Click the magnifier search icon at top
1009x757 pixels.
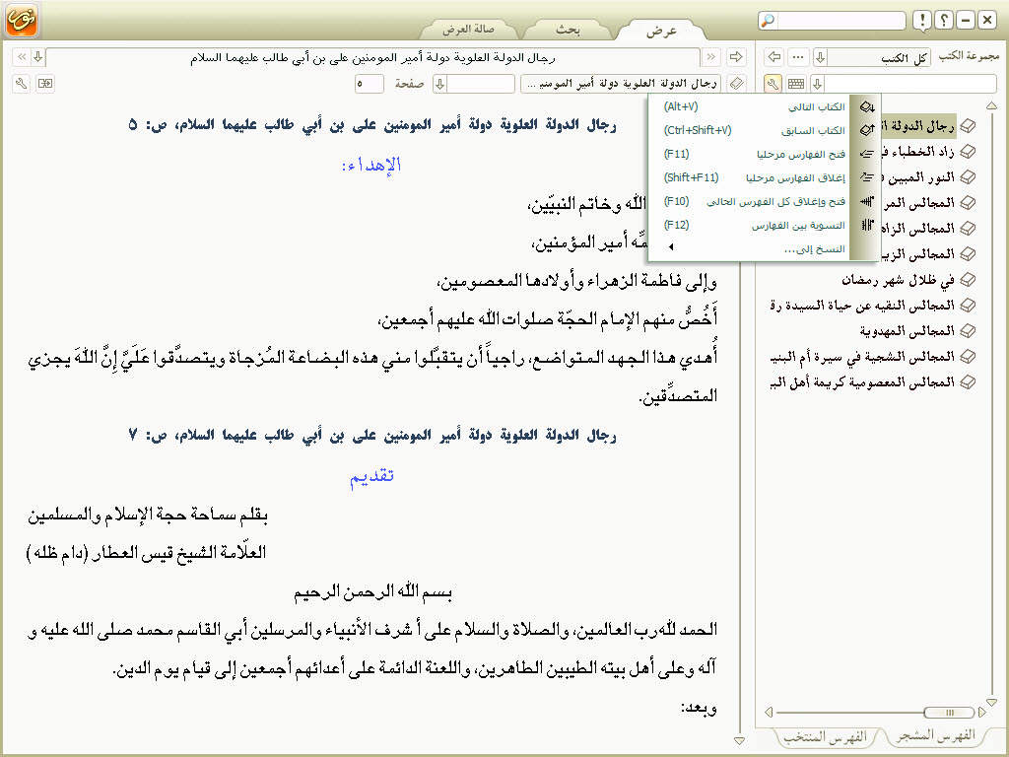point(768,21)
